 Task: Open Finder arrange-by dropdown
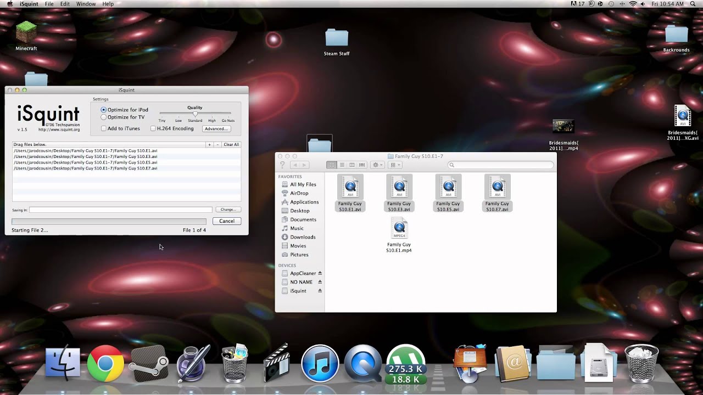click(395, 165)
